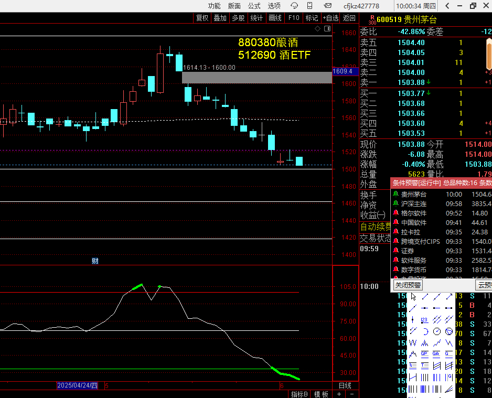492x398 pixels.
Task: Select the circle drawing tool
Action: 437,331
